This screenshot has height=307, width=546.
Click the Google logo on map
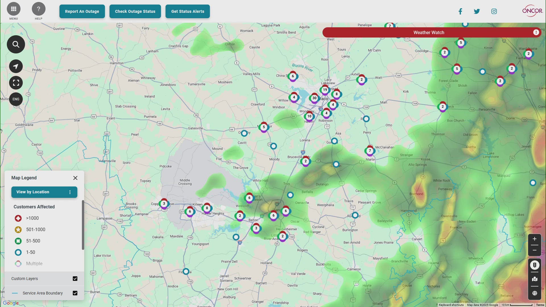11,303
